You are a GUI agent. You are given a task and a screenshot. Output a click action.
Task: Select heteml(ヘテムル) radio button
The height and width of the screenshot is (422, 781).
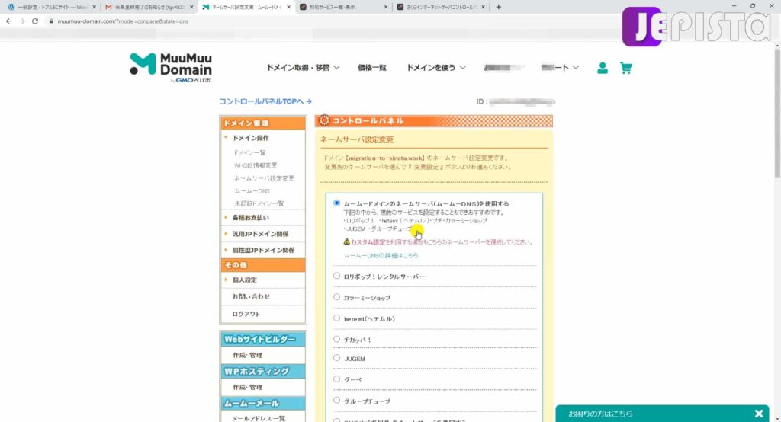336,318
